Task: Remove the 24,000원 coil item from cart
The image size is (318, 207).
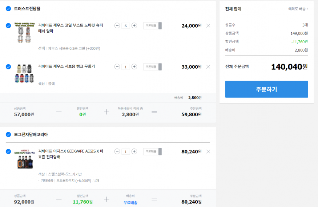Action: click(x=208, y=26)
